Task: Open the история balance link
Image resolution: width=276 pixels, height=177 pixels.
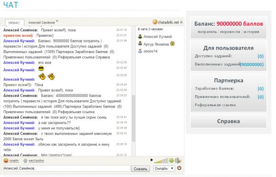Action: [251, 32]
